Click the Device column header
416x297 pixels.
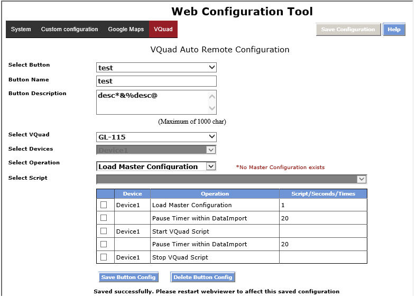[x=132, y=194]
